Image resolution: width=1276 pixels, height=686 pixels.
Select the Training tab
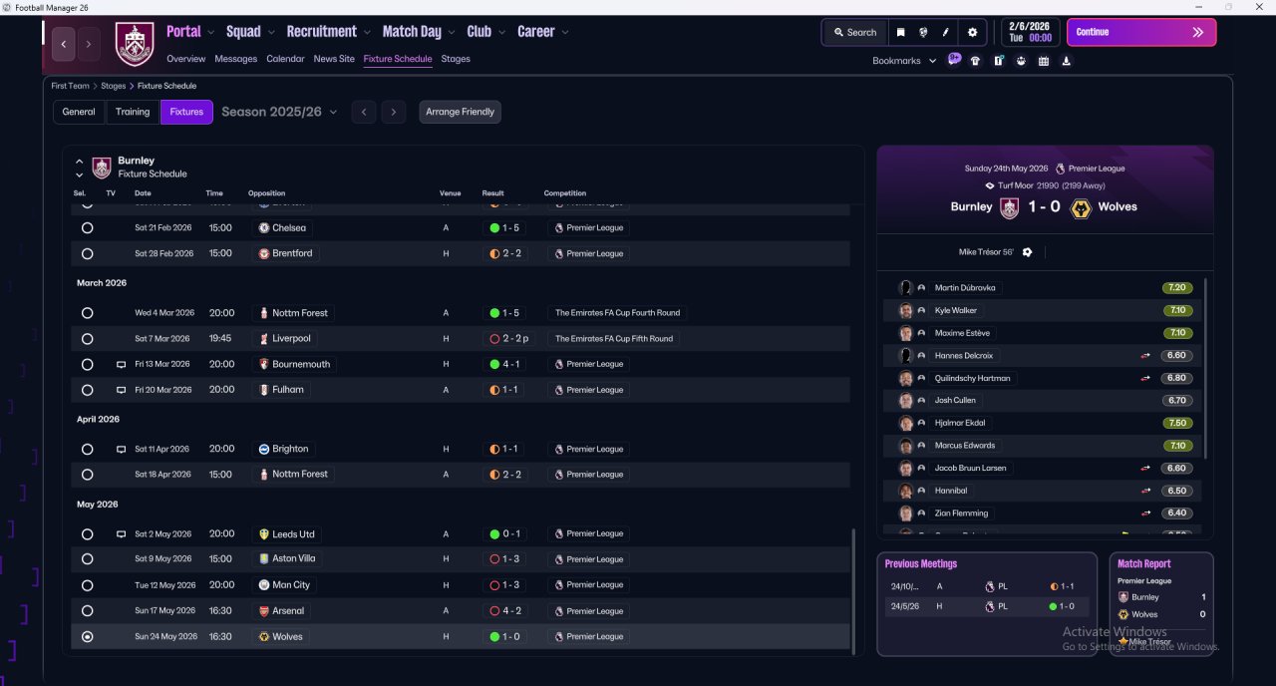[x=133, y=112]
